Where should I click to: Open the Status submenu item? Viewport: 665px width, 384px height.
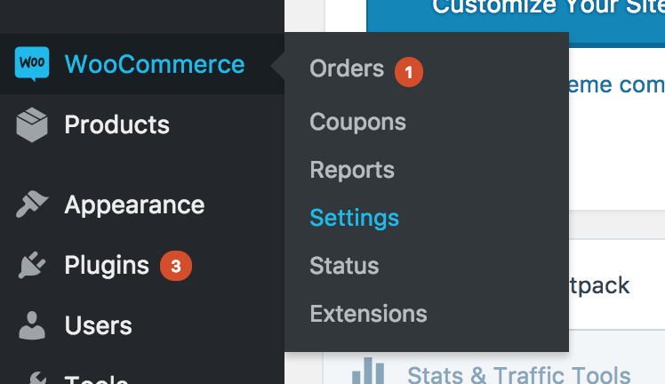point(344,266)
